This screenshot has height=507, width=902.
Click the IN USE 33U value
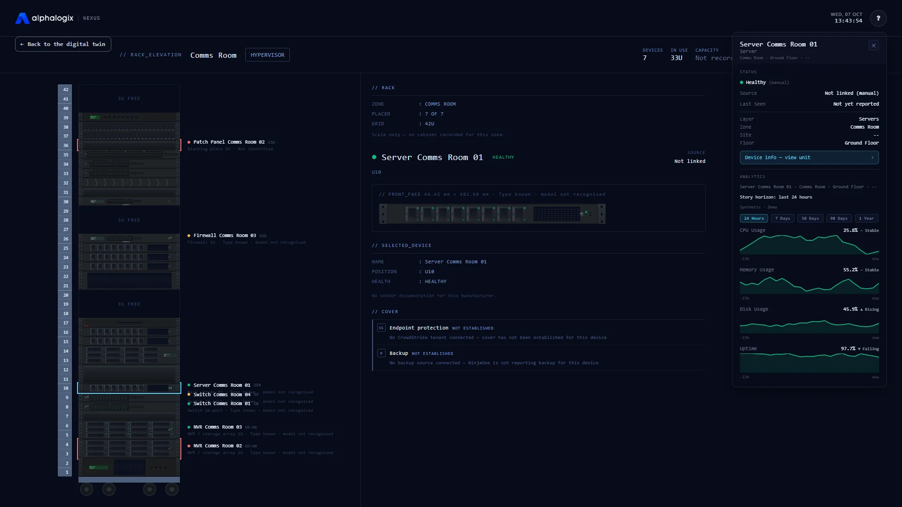pyautogui.click(x=676, y=58)
